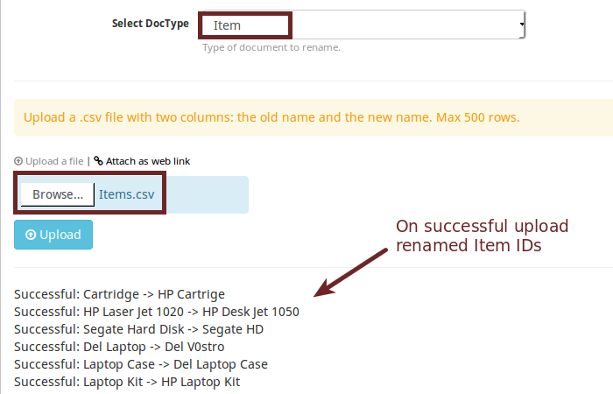Screen dimensions: 613x394
Task: Click the Items.csv file name
Action: (x=126, y=194)
